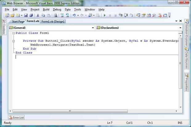Open the Redo history dropdown arrow
191x127 pixels.
click(86, 15)
